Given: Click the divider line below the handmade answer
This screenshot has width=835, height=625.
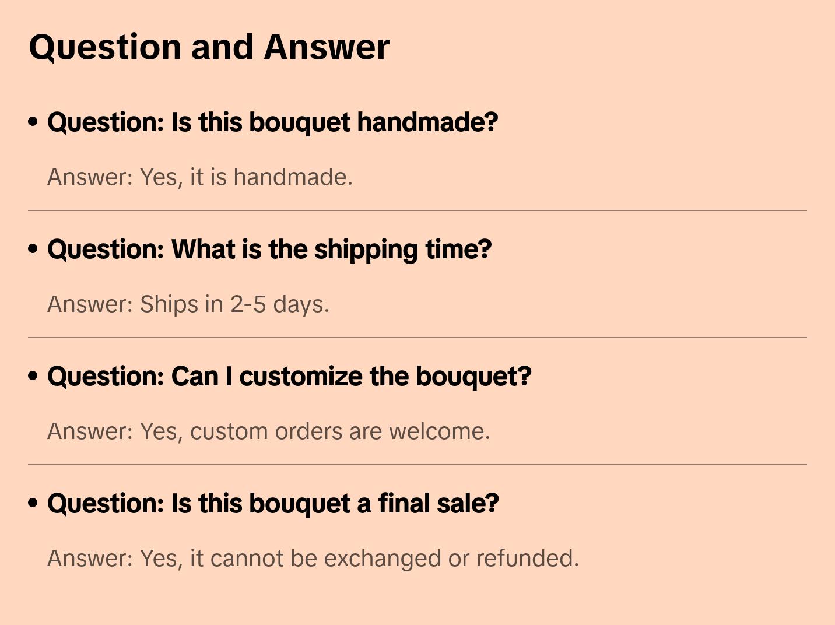Looking at the screenshot, I should [417, 210].
